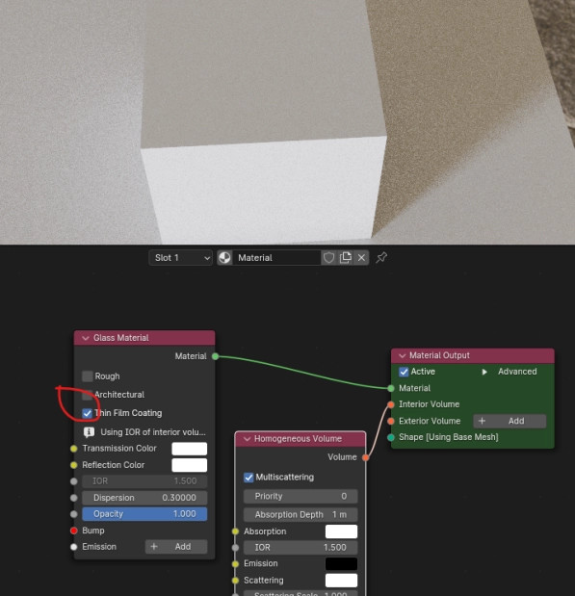This screenshot has height=596, width=575.
Task: Click the grey Dispersion input socket
Action: point(74,498)
